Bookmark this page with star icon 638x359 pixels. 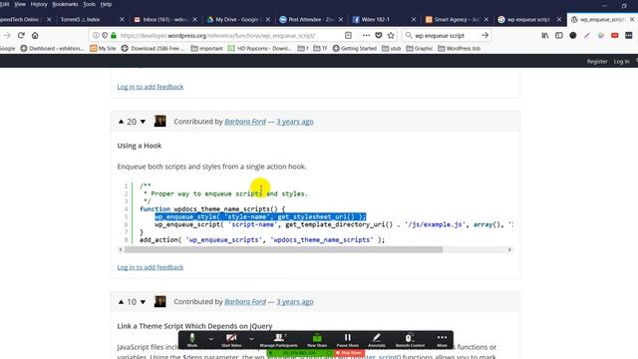pyautogui.click(x=391, y=36)
